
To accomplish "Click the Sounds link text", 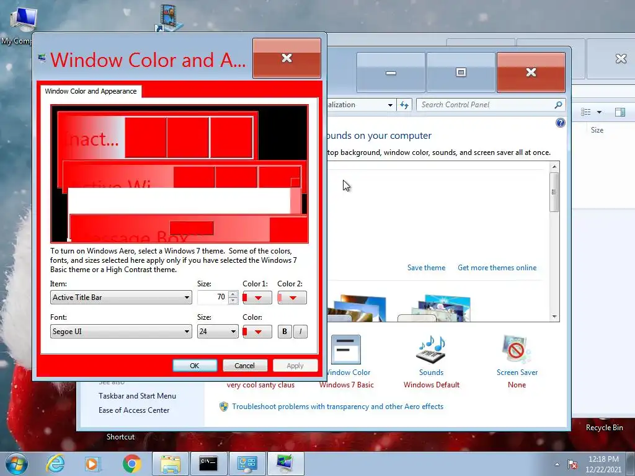I will click(x=432, y=372).
